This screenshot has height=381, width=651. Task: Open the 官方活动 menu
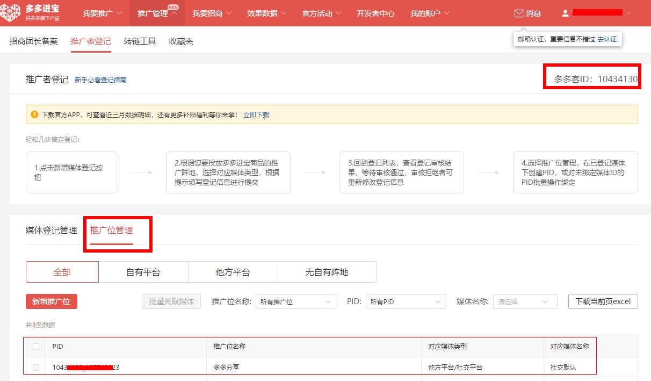point(322,13)
